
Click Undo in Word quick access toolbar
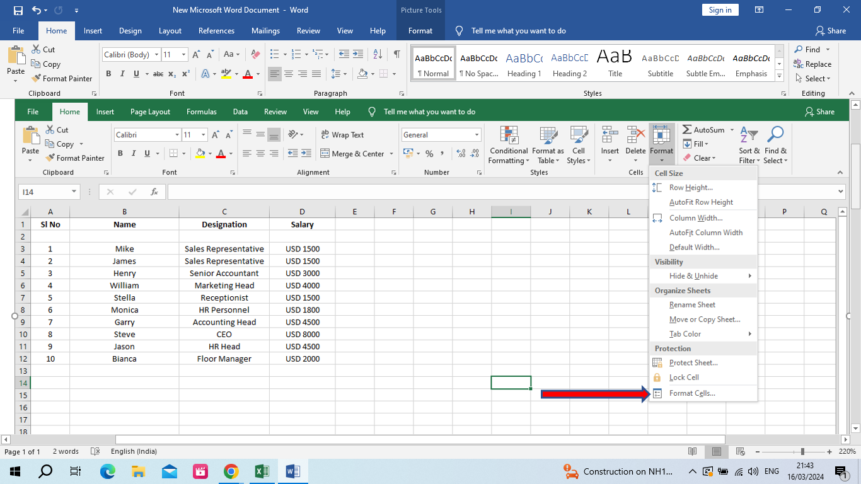36,10
